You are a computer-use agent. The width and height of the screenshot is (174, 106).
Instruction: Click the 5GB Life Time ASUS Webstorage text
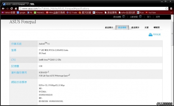[x=54, y=75]
